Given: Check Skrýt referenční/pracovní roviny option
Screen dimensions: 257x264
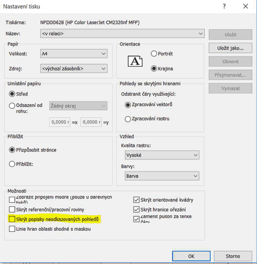Looking at the screenshot, I should tap(12, 209).
